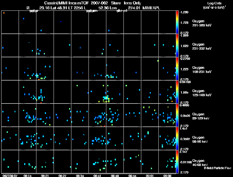Click the skr-wl annotation at the top
Viewport: 233px width, 177px height.
tap(122, 11)
